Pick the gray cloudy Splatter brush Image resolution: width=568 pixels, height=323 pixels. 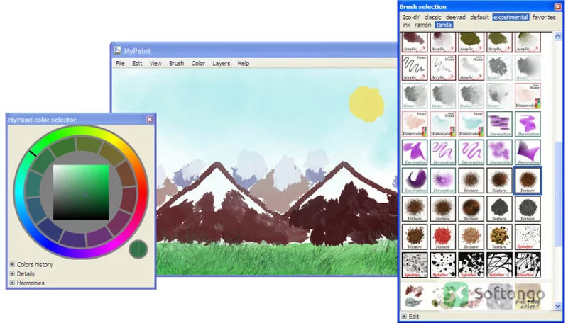pos(415,265)
